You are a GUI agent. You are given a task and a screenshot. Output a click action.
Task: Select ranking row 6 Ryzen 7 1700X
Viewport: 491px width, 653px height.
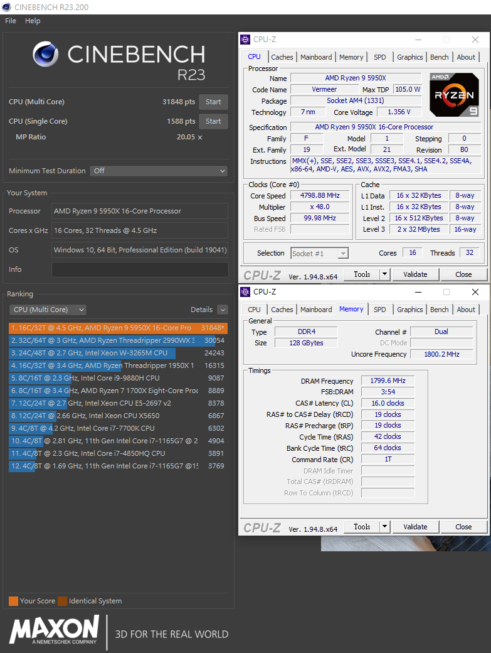tap(118, 391)
